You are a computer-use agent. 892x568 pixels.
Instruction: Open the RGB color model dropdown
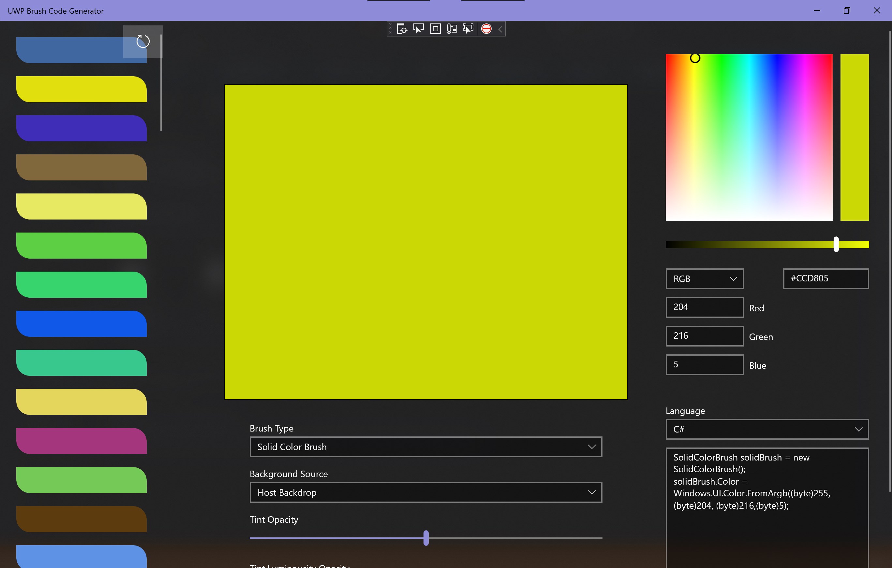point(704,279)
